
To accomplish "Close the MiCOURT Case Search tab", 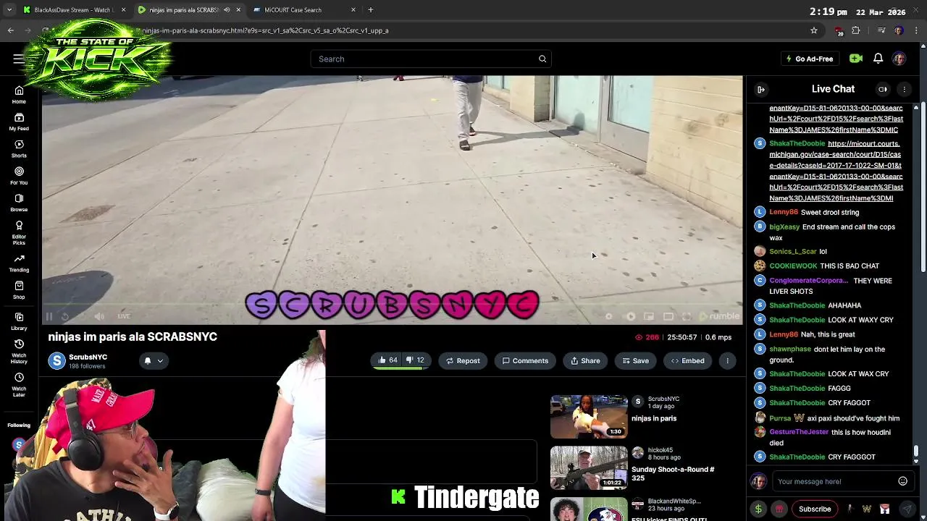I will point(353,10).
